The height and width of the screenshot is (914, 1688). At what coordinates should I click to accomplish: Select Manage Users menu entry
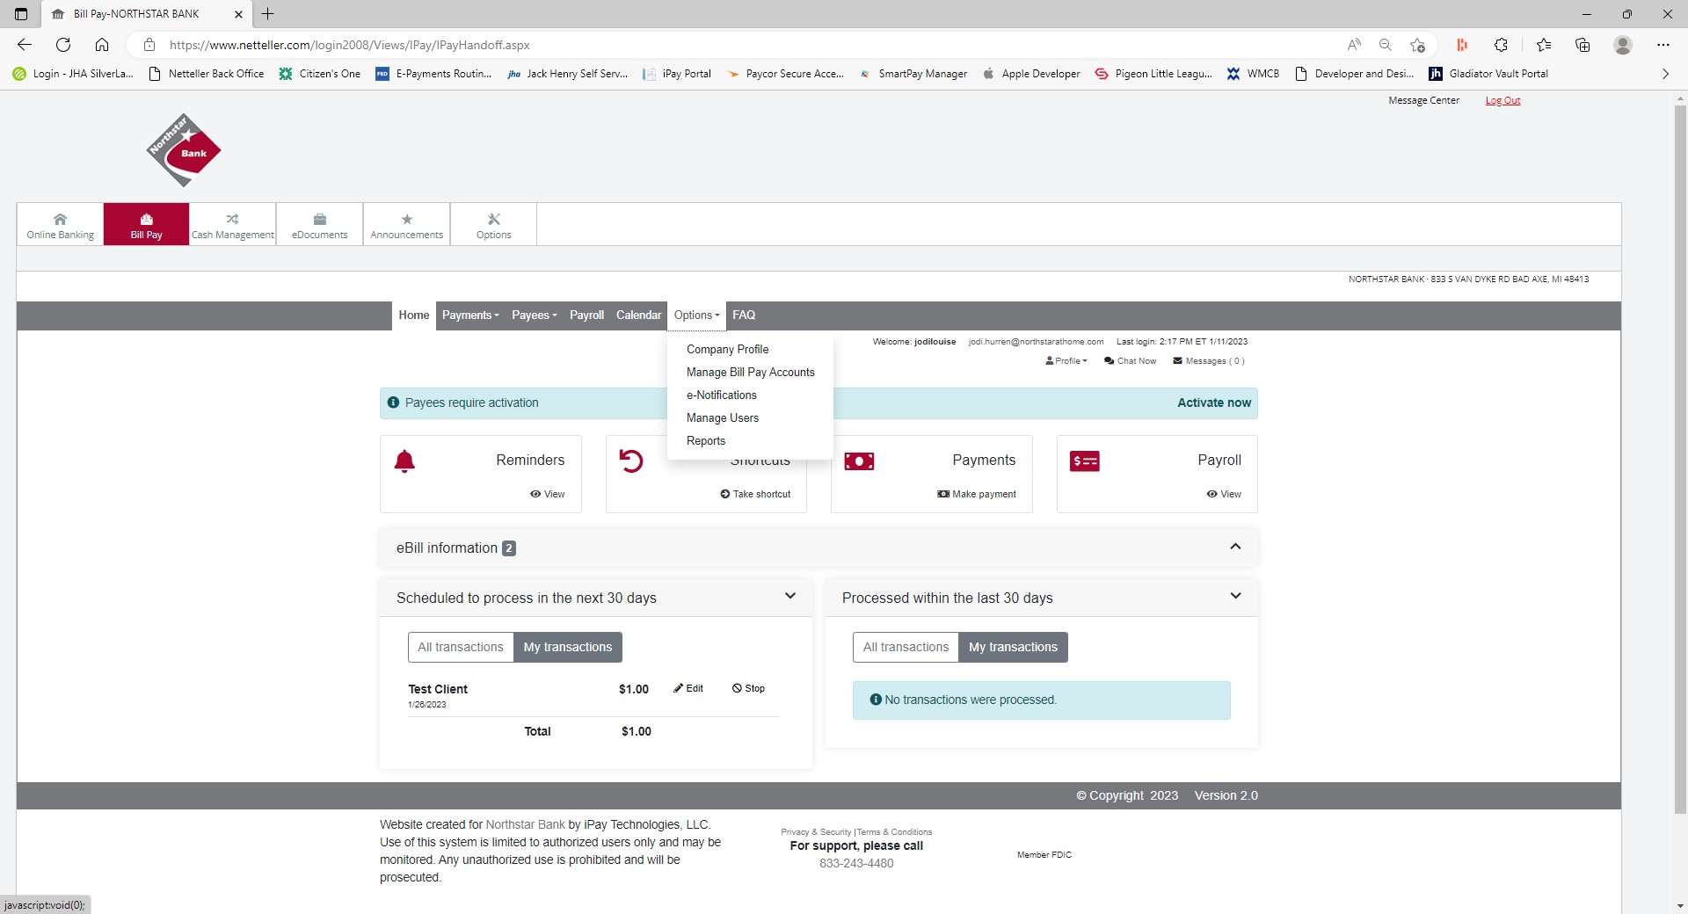point(722,418)
